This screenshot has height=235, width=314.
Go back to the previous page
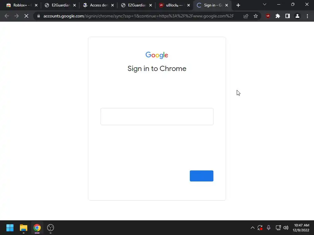(x=7, y=16)
